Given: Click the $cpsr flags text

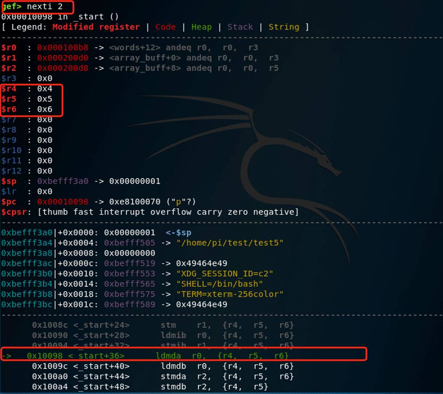Looking at the screenshot, I should coord(168,212).
